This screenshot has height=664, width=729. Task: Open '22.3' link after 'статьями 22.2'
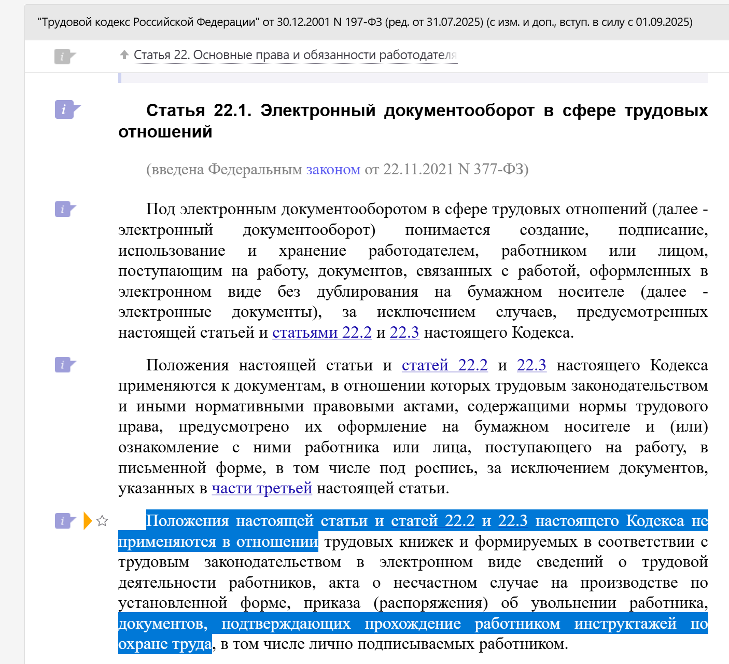point(404,333)
